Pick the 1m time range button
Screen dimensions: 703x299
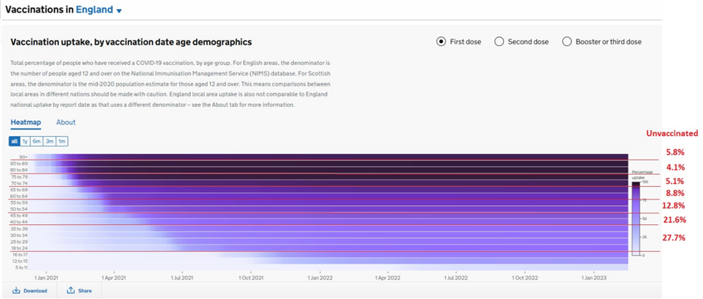[x=62, y=141]
